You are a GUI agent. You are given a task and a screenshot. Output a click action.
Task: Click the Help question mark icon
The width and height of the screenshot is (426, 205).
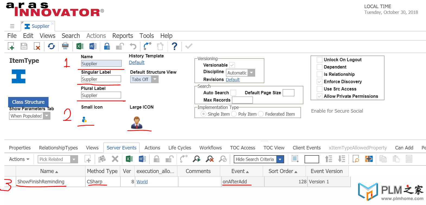(175, 46)
